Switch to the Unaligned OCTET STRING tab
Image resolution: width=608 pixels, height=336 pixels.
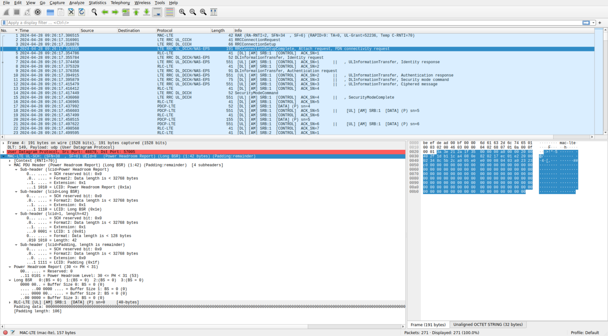[488, 324]
